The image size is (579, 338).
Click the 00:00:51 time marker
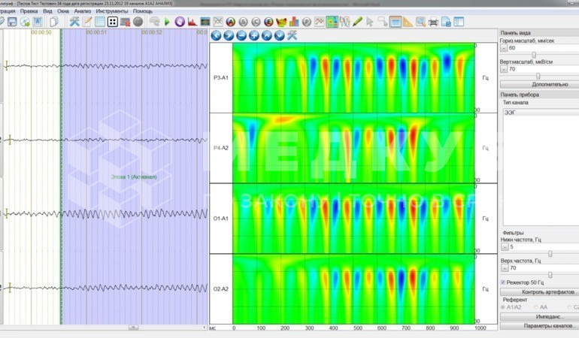point(96,32)
